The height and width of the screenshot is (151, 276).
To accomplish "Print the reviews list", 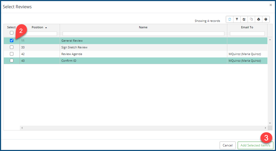I will click(x=259, y=20).
